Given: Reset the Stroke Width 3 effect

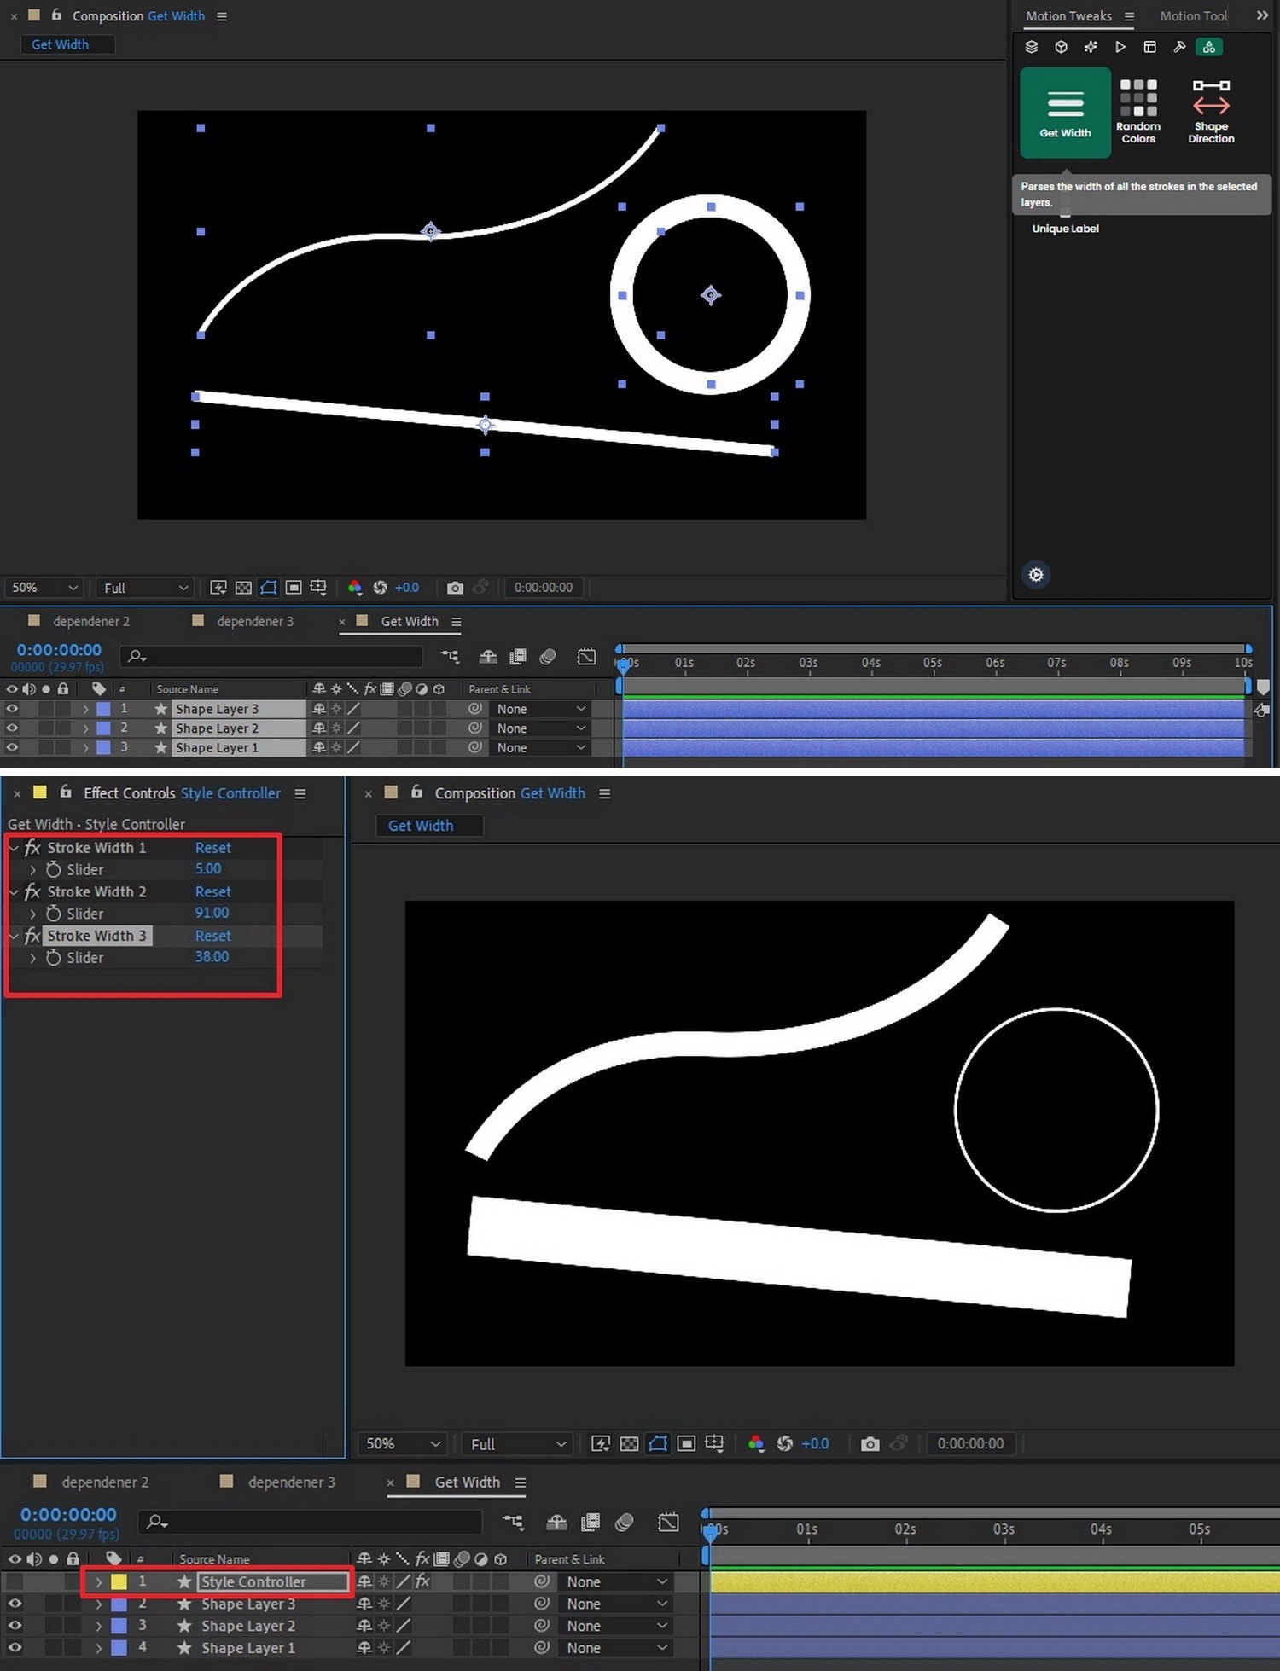Looking at the screenshot, I should 212,936.
